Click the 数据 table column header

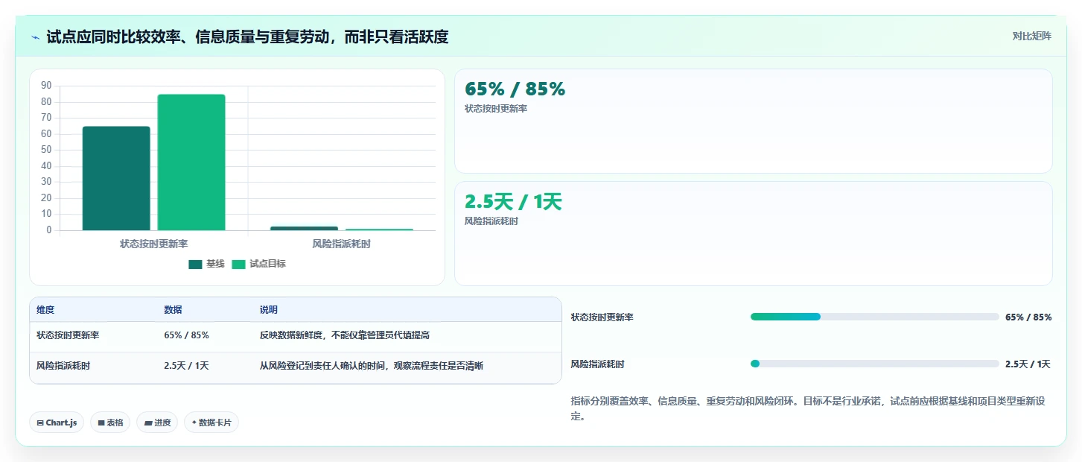click(x=173, y=310)
